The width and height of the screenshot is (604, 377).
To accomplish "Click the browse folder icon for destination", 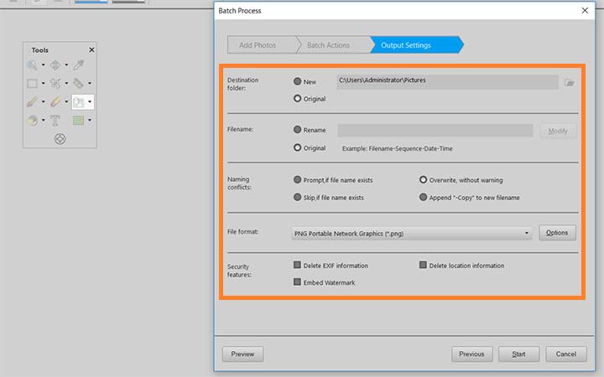I will coord(570,82).
